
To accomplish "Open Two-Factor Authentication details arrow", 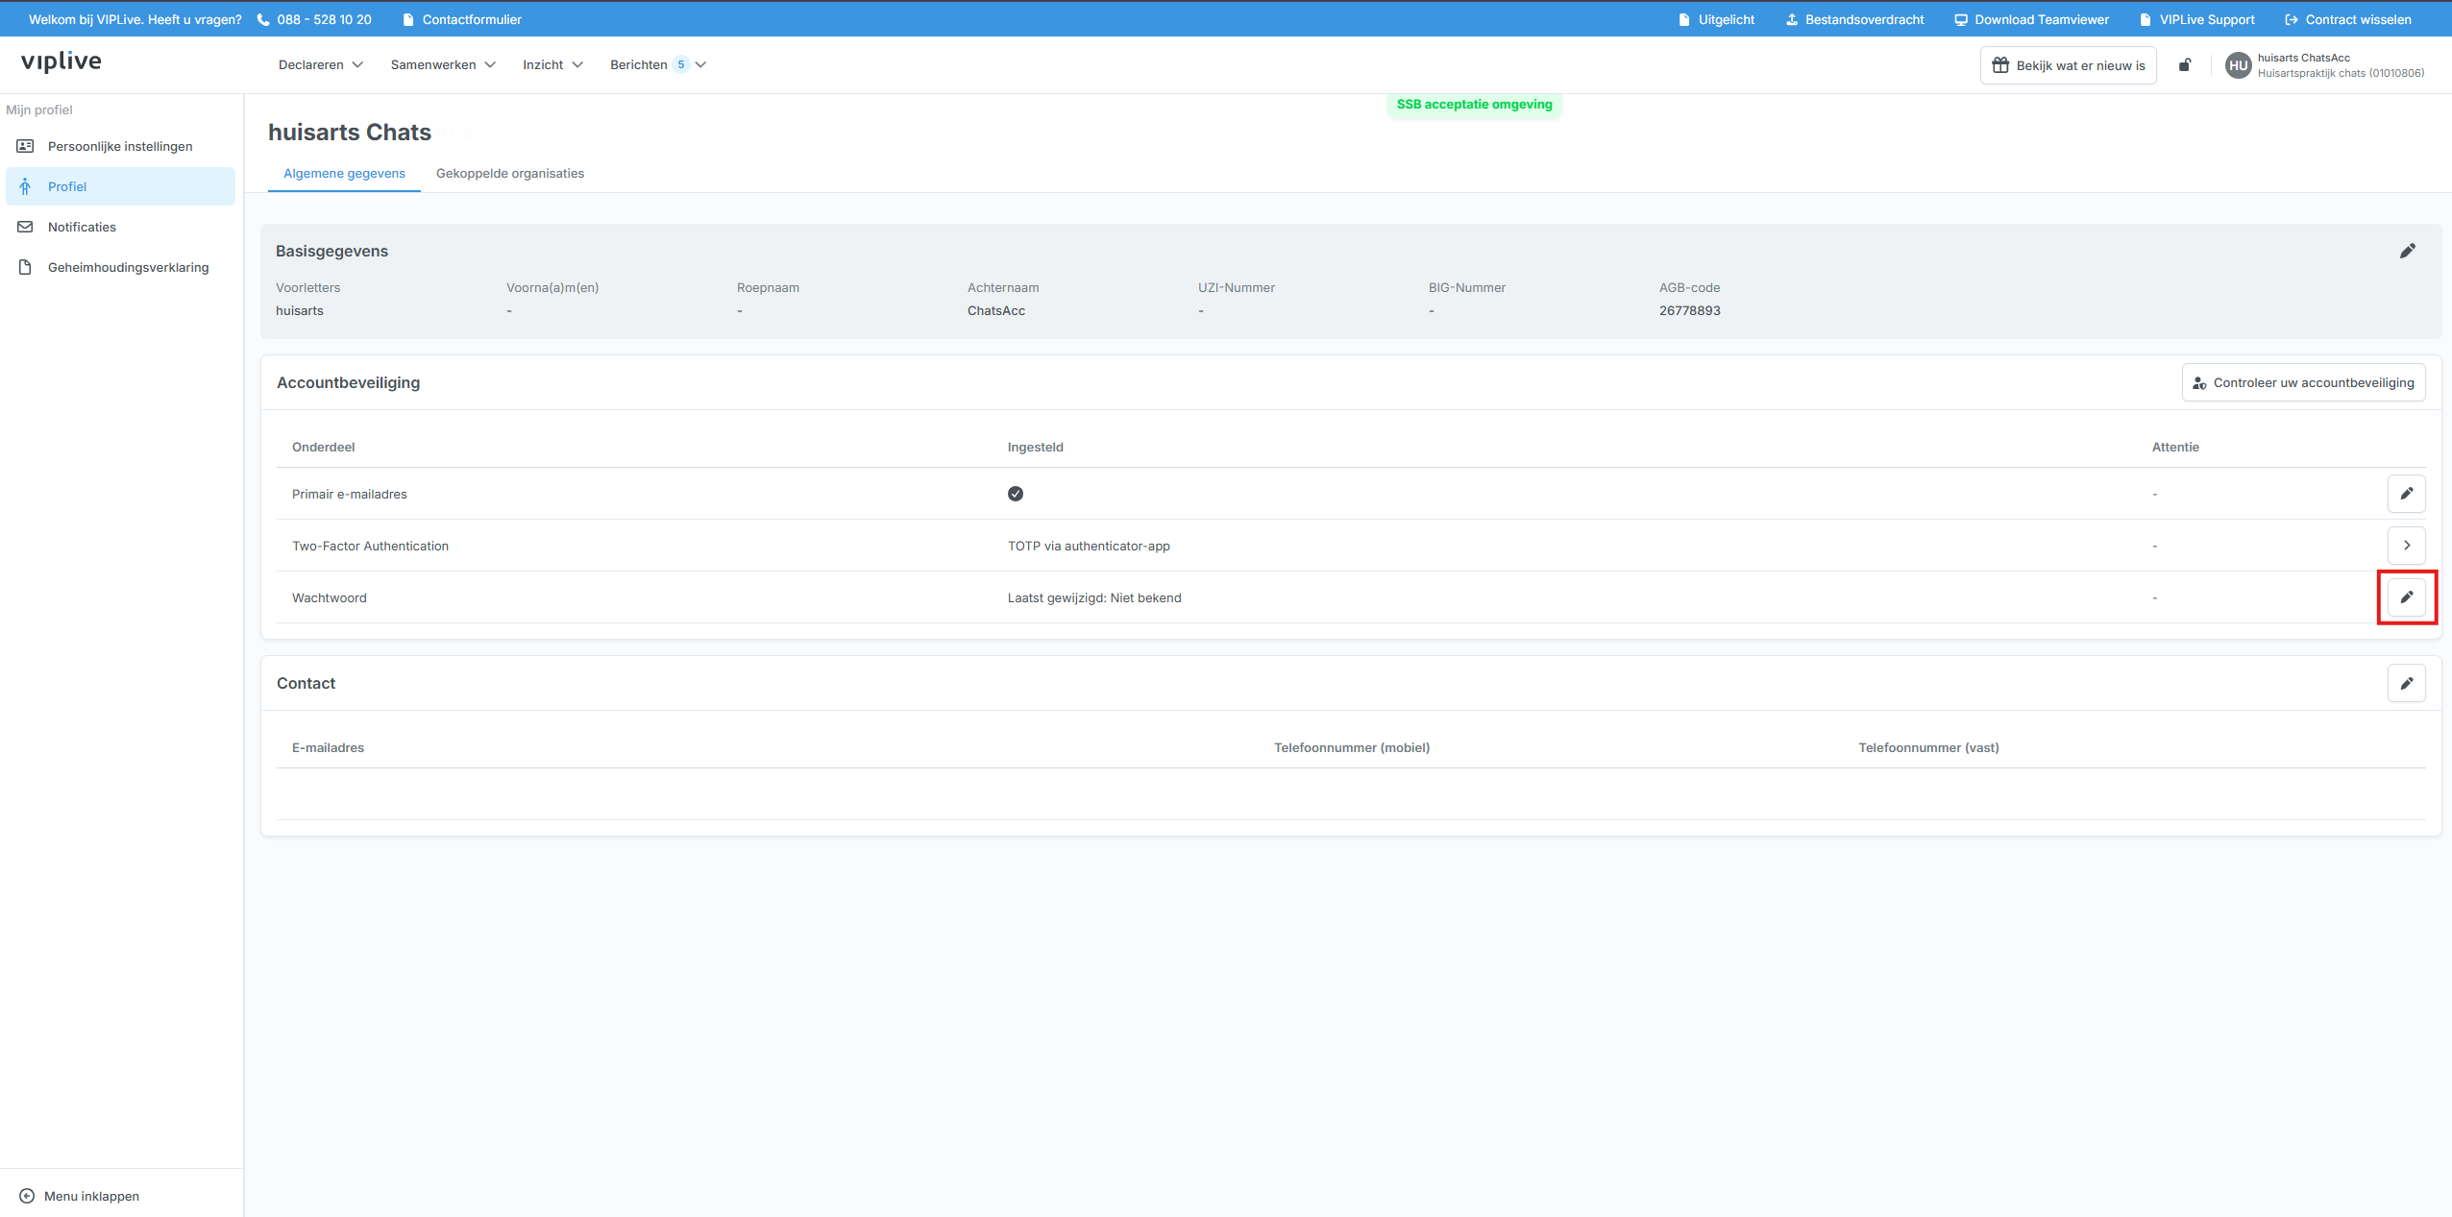I will pyautogui.click(x=2406, y=546).
